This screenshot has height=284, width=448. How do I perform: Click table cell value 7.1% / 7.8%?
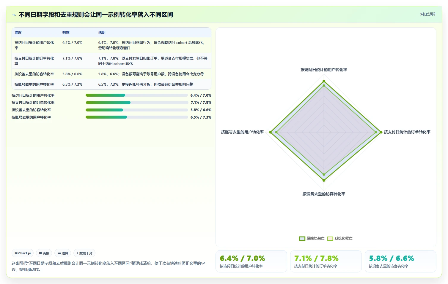72,58
